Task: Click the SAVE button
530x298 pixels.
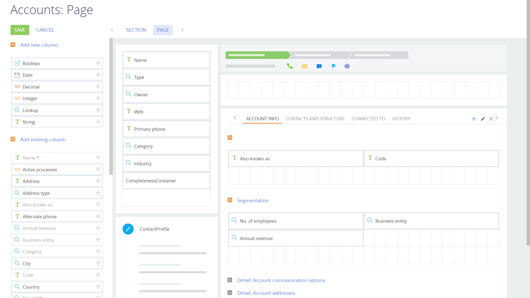Action: [x=20, y=30]
